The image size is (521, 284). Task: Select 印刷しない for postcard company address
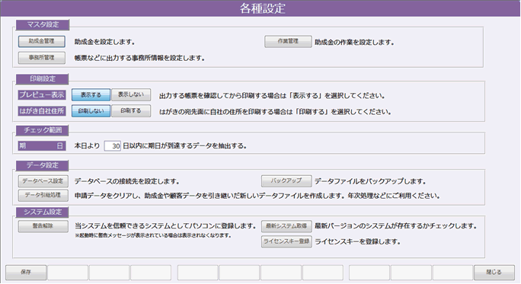point(91,111)
